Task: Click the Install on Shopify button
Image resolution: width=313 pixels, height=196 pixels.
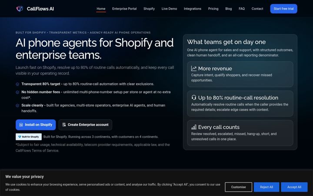Action: (x=36, y=125)
